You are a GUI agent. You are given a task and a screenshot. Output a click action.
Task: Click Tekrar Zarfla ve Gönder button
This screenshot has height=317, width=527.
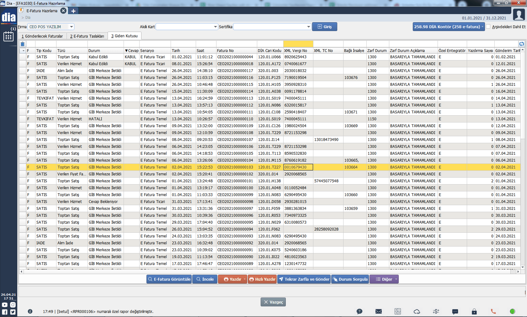[x=304, y=279]
